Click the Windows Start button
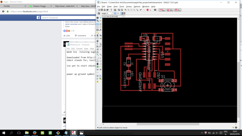Screen dimensions: 242x136 [x=4, y=133]
